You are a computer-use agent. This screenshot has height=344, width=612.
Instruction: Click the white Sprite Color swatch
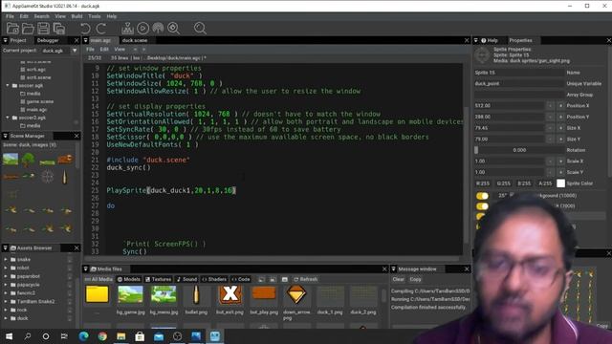pyautogui.click(x=560, y=183)
